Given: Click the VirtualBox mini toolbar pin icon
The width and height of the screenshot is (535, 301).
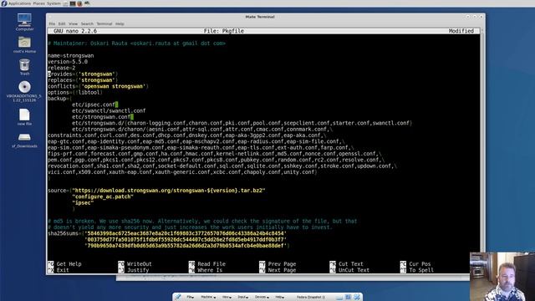Looking at the screenshot, I should click(x=178, y=297).
